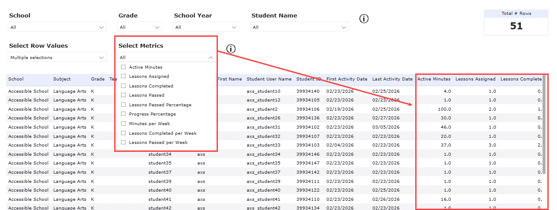Click the table vertical scrollbar thumb
The image size is (557, 210).
click(x=544, y=125)
